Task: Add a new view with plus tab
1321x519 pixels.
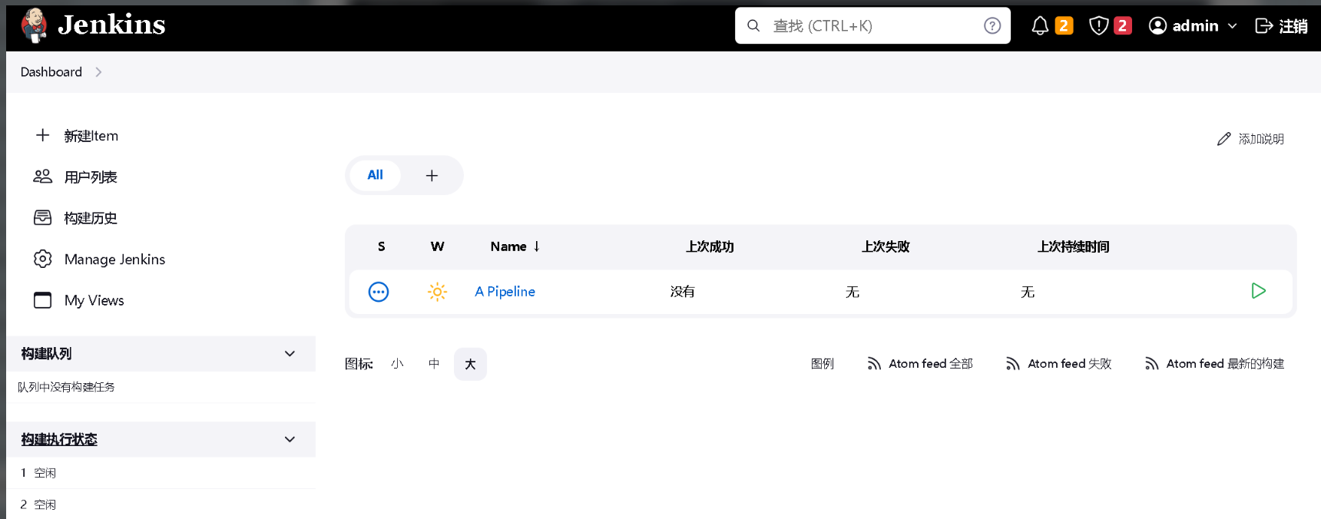Action: (432, 176)
